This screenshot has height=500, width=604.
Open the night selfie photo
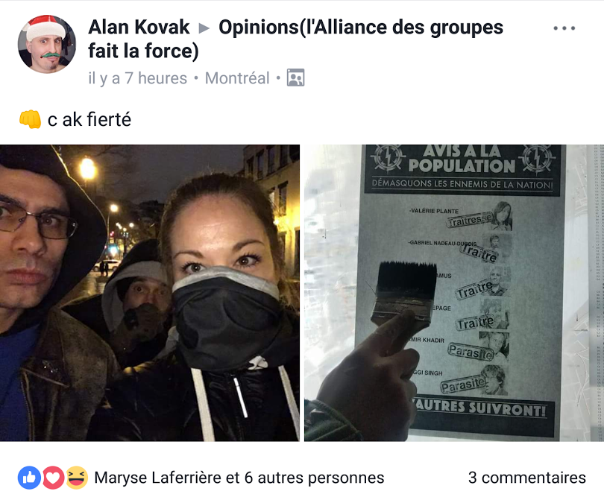pyautogui.click(x=150, y=293)
